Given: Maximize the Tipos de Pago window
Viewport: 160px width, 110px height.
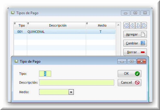Looking at the screenshot, I should 135,13.
